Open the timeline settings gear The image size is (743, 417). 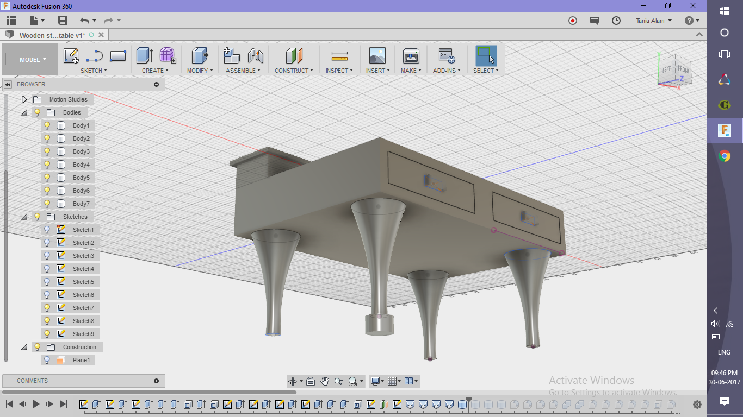697,405
